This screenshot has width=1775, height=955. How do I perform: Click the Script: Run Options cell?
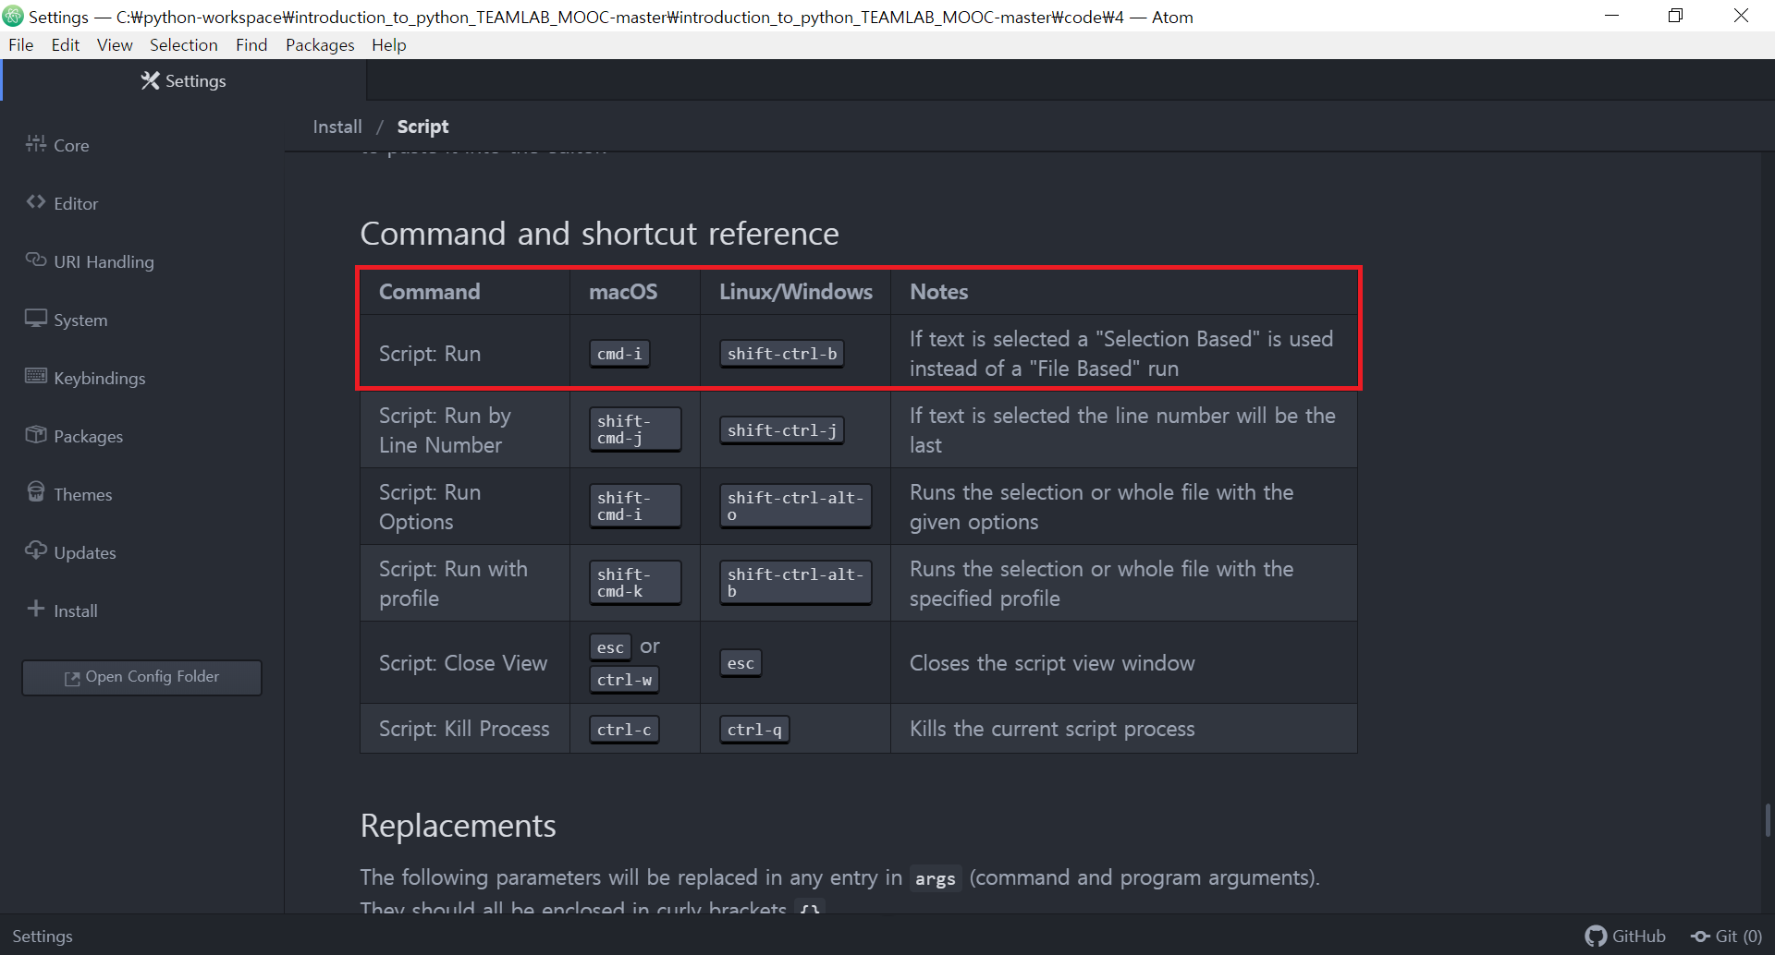tap(465, 506)
